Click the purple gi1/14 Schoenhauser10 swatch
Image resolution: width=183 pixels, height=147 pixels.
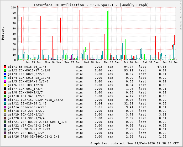pyautogui.click(x=5, y=107)
